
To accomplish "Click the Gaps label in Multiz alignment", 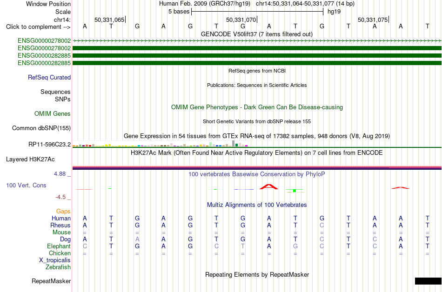I will pyautogui.click(x=63, y=212).
